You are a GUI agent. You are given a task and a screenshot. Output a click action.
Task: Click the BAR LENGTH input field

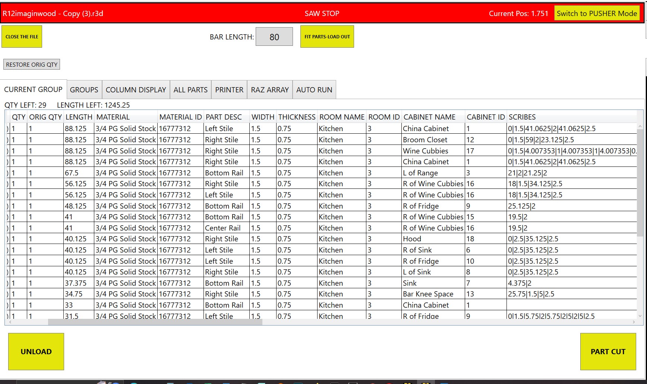click(274, 37)
